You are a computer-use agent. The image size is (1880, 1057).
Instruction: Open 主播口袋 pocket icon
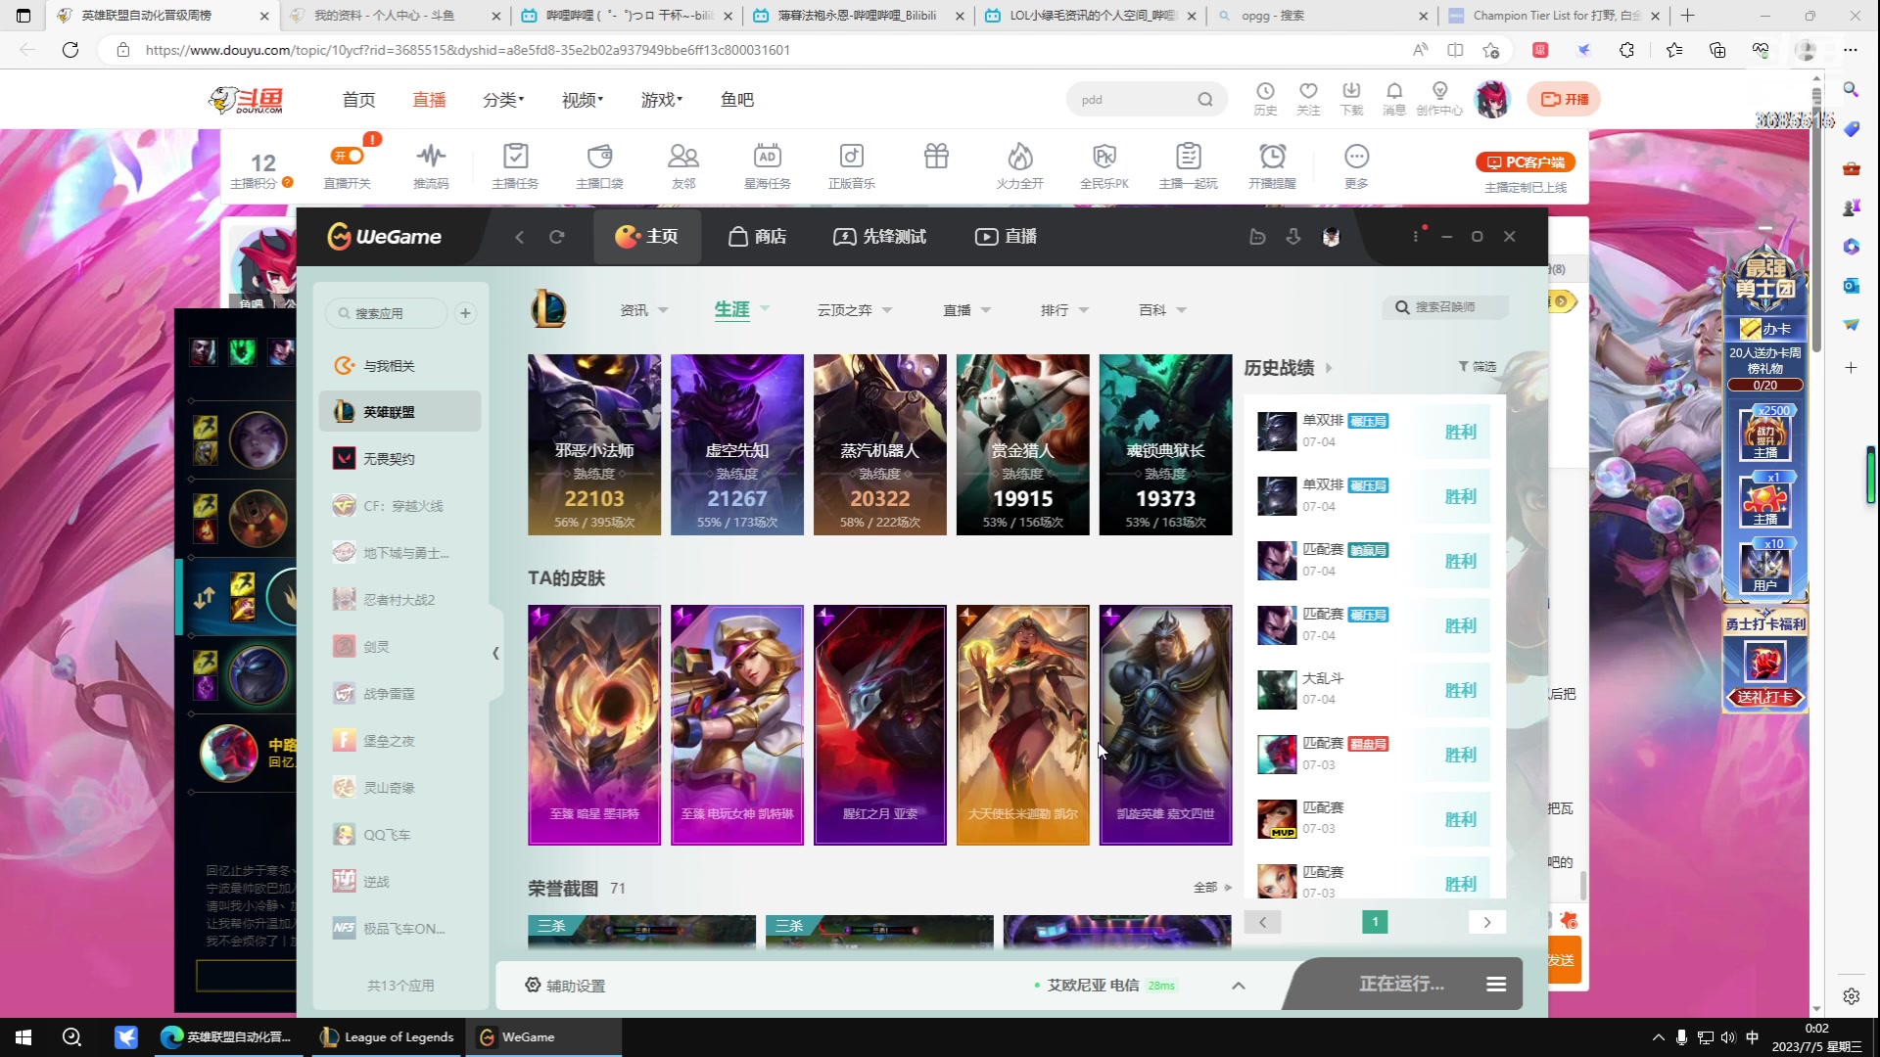pyautogui.click(x=599, y=164)
